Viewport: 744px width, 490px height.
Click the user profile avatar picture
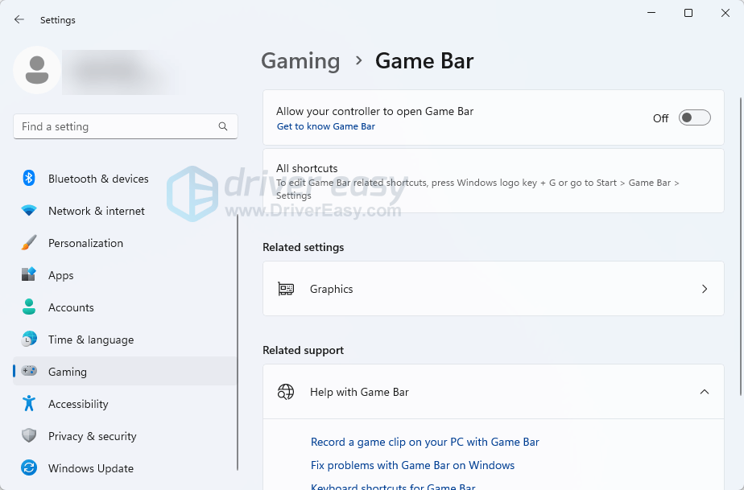click(37, 70)
